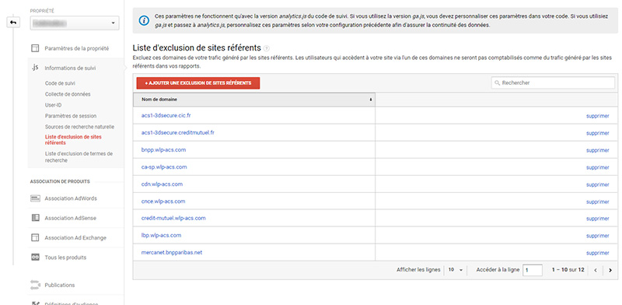The height and width of the screenshot is (305, 622).
Task: Click supprimer for credit-mutuel.wlp-acs.com
Action: click(x=597, y=219)
